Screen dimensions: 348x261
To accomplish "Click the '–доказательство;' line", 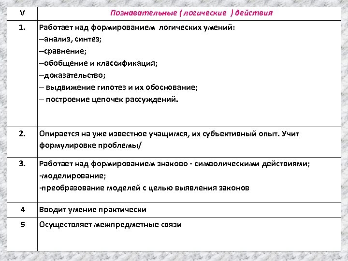I will pyautogui.click(x=72, y=75).
